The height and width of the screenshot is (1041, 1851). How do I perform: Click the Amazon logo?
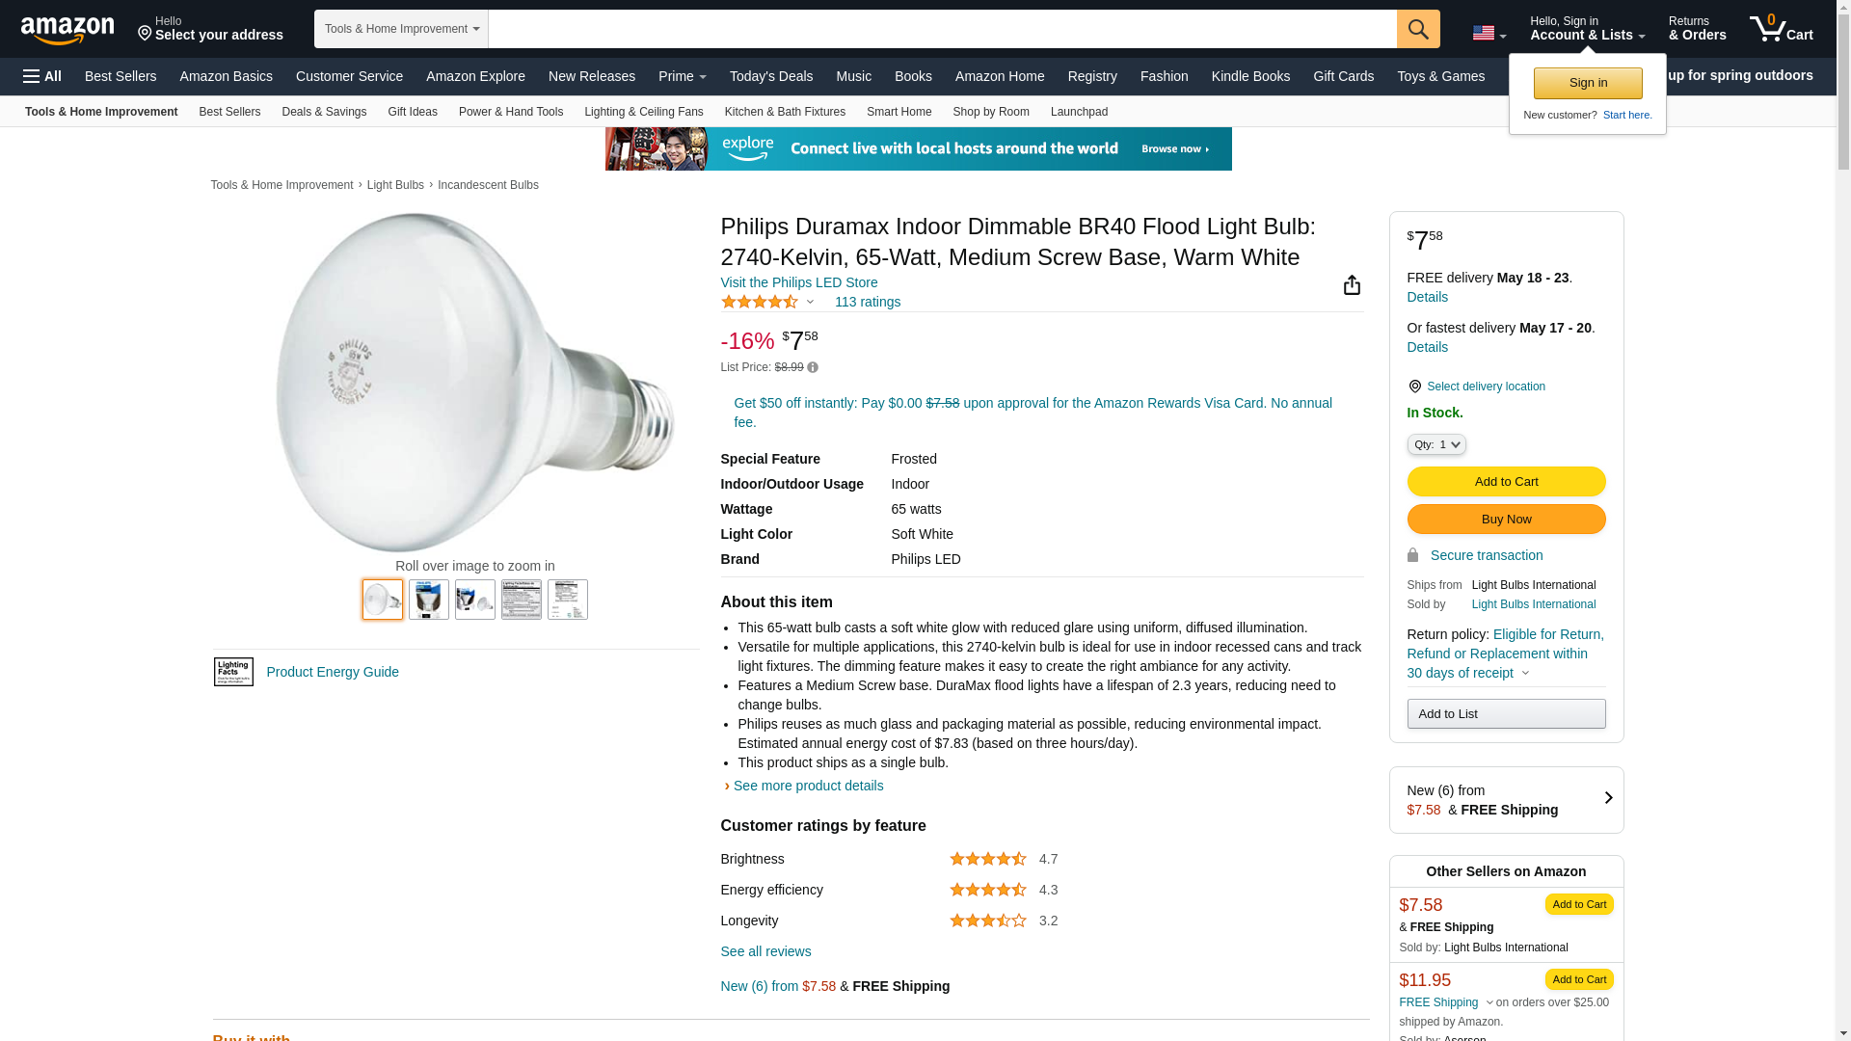coord(67,31)
